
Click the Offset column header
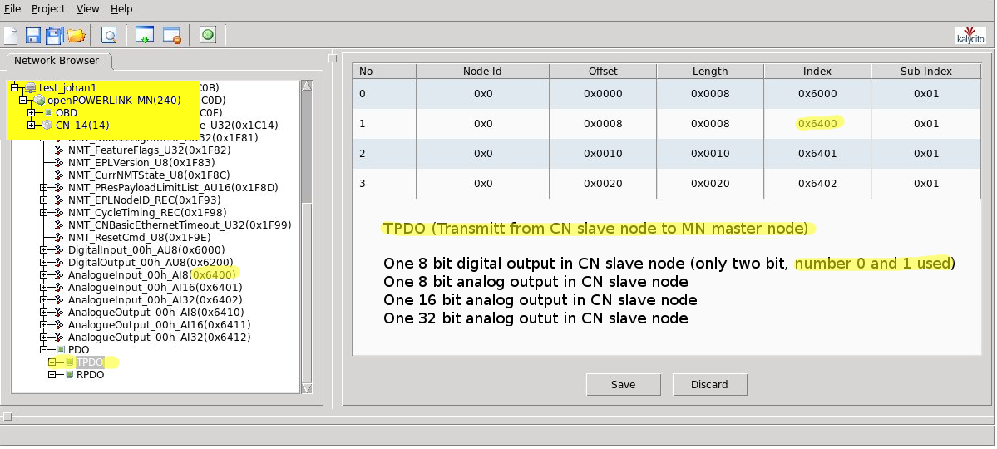[x=603, y=72]
